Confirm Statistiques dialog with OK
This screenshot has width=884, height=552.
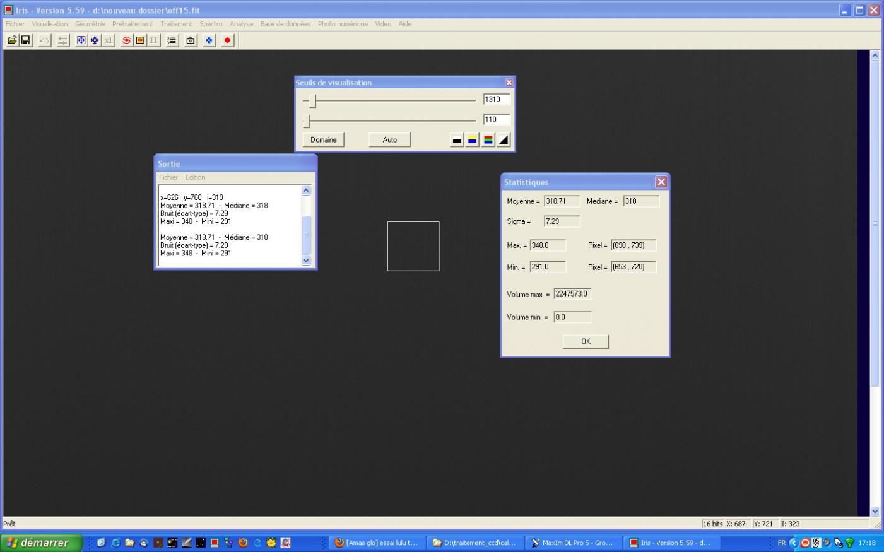pyautogui.click(x=586, y=341)
